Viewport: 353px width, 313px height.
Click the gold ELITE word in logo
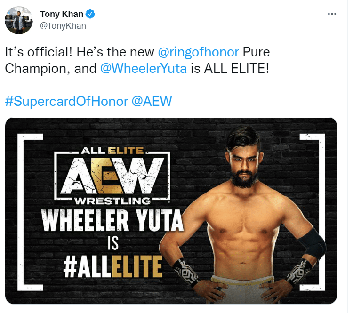pyautogui.click(x=126, y=151)
